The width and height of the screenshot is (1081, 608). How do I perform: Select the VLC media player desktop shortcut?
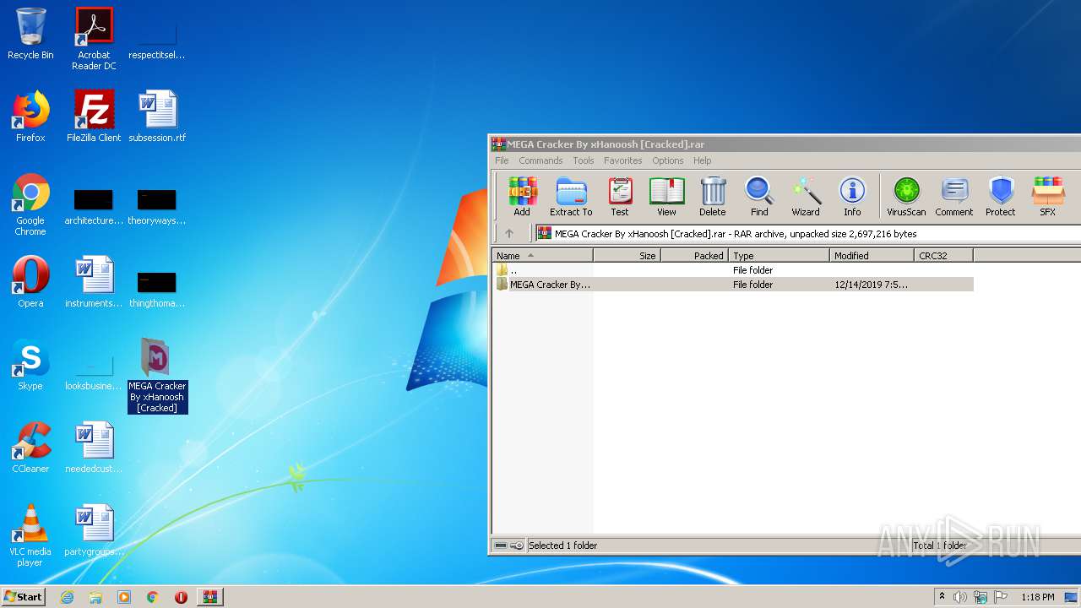(x=30, y=535)
